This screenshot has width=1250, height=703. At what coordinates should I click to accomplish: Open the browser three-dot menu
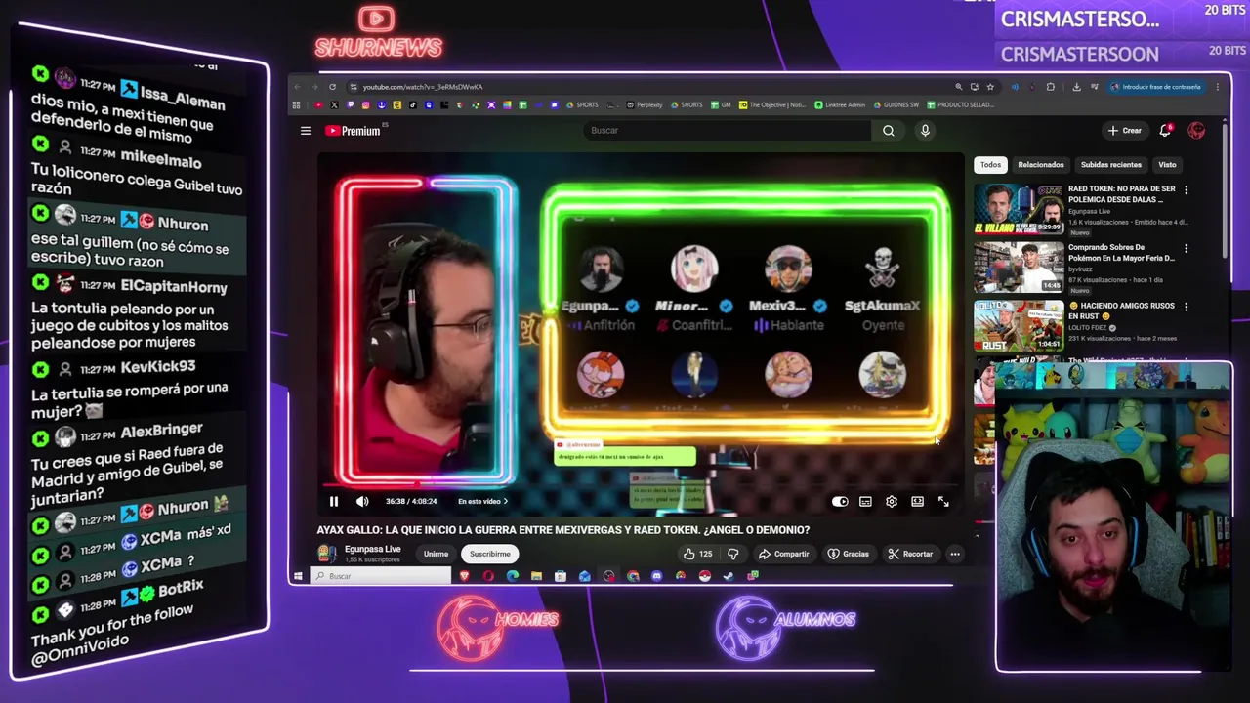[x=1218, y=87]
